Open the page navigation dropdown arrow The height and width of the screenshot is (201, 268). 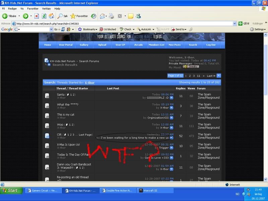tap(219, 76)
